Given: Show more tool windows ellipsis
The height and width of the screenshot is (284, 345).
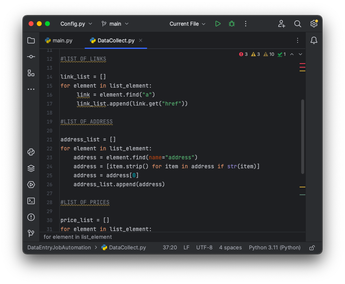Looking at the screenshot, I should click(x=31, y=89).
